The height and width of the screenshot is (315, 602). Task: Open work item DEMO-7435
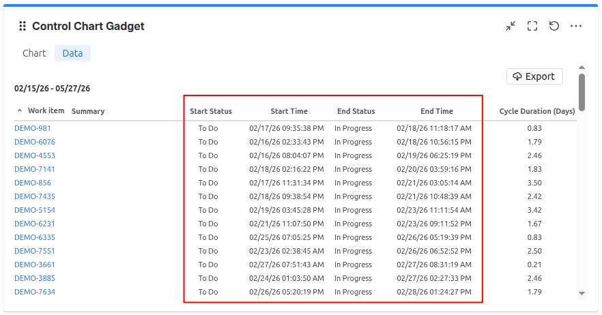tap(35, 196)
